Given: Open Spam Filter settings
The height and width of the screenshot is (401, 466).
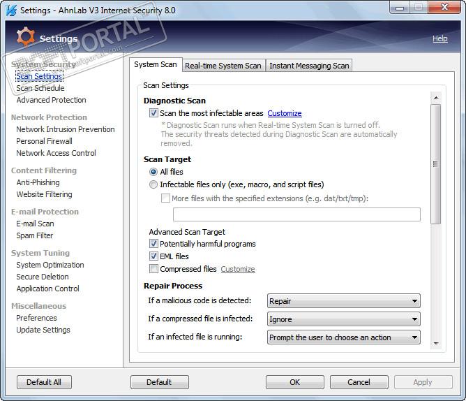Looking at the screenshot, I should point(34,235).
